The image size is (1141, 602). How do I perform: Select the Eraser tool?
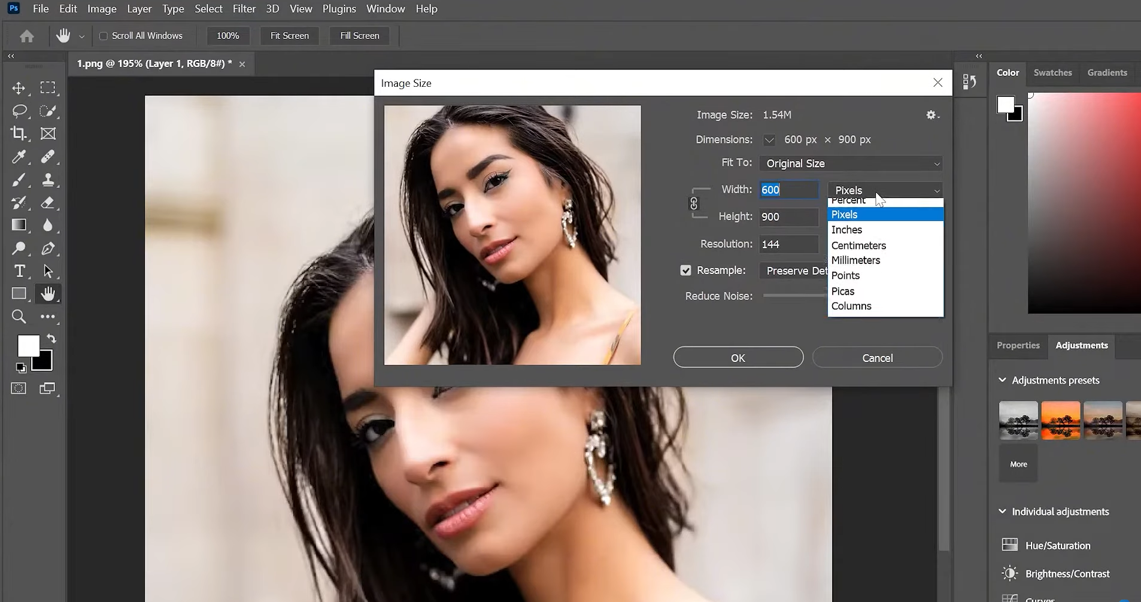point(48,203)
